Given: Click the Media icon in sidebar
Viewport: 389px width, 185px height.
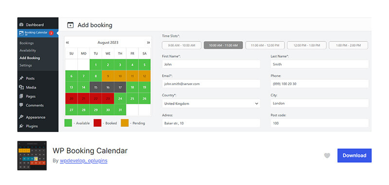Looking at the screenshot, I should point(21,88).
